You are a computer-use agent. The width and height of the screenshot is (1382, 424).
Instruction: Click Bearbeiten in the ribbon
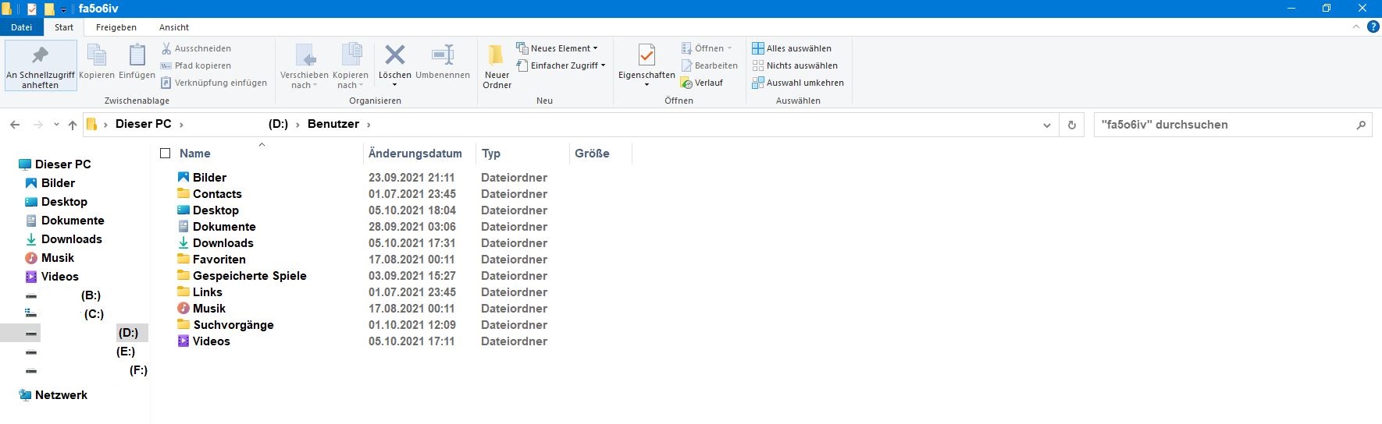pos(709,65)
